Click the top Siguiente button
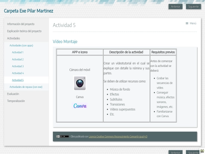This screenshot has height=154, width=205. (193, 6)
